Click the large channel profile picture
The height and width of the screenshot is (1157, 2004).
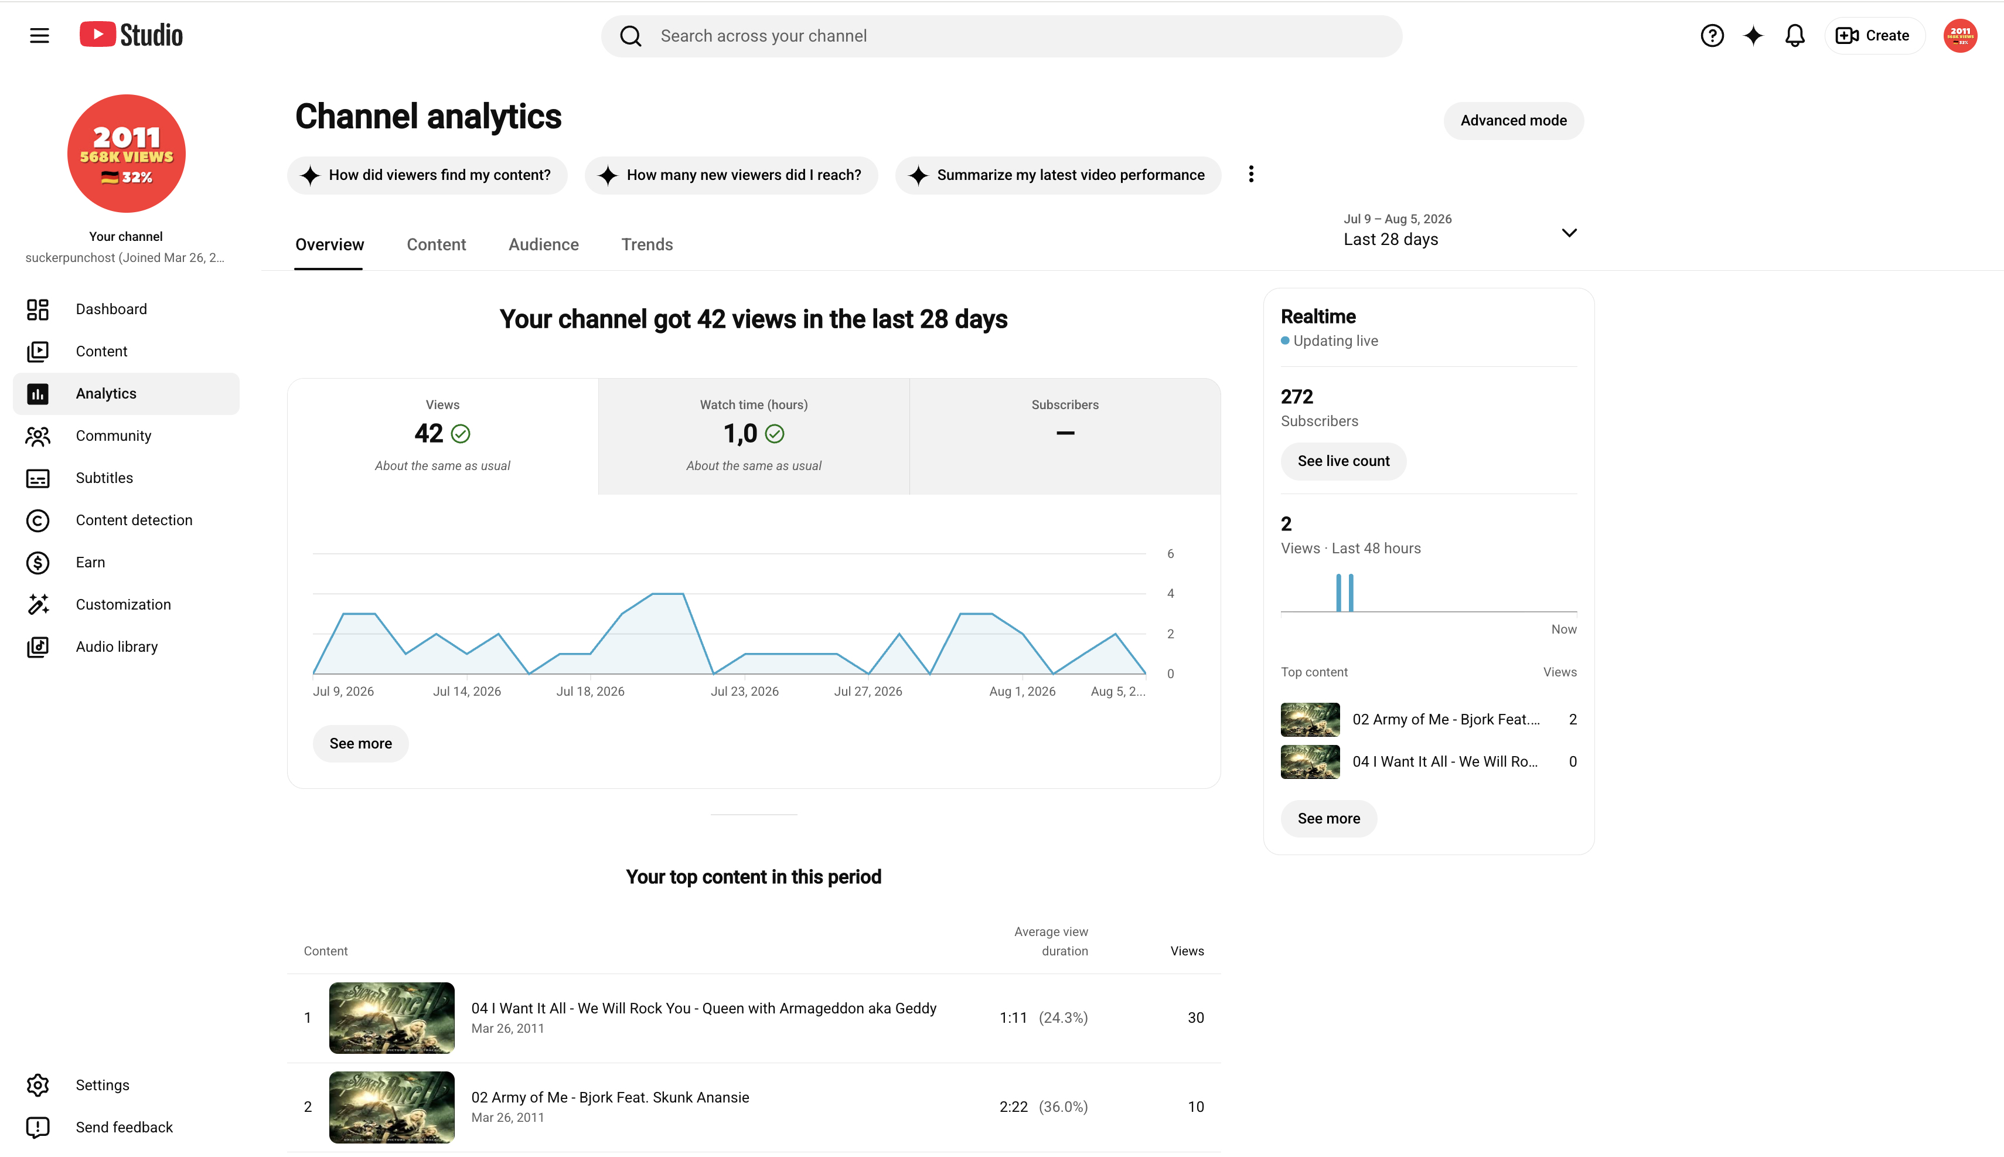(x=127, y=154)
